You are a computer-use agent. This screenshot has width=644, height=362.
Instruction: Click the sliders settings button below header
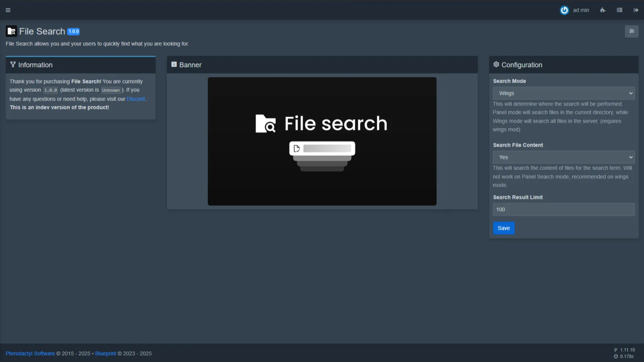[x=632, y=31]
